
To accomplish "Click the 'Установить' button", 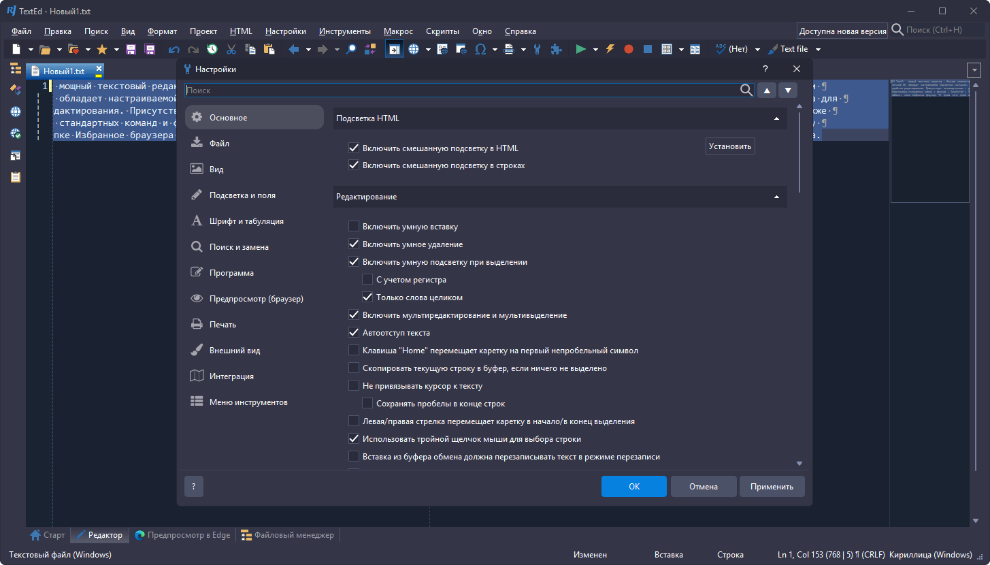I will [x=729, y=146].
